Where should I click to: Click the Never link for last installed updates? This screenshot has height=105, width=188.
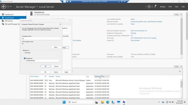click(x=132, y=19)
